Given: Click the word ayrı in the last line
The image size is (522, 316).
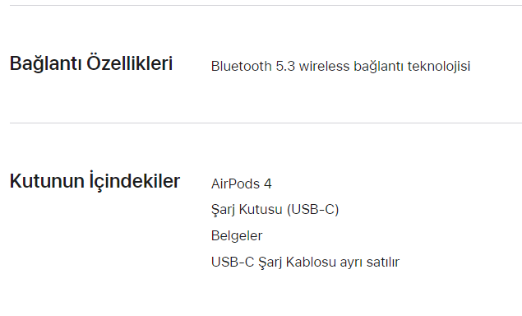Looking at the screenshot, I should click(x=351, y=263).
